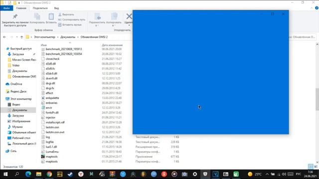Switch to the Поделиться ribbon tab

point(40,8)
